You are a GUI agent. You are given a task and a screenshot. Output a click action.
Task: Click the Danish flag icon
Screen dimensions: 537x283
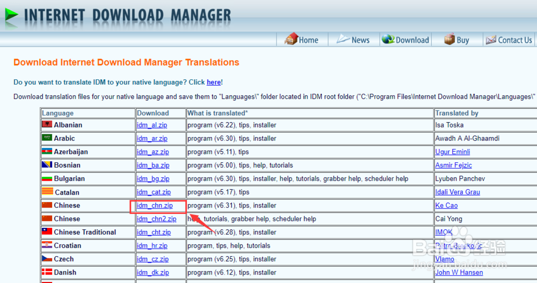(47, 272)
